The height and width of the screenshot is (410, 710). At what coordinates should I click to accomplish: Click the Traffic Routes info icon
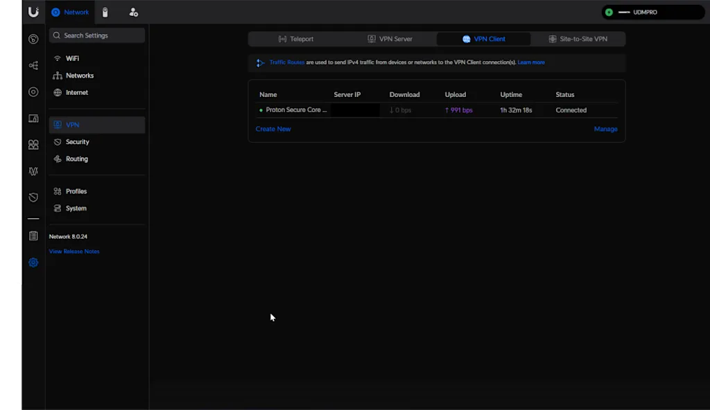[260, 63]
